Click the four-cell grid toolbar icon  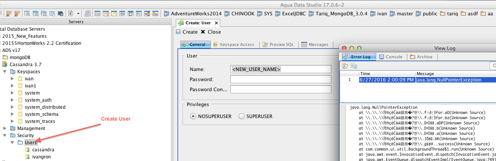[122, 13]
